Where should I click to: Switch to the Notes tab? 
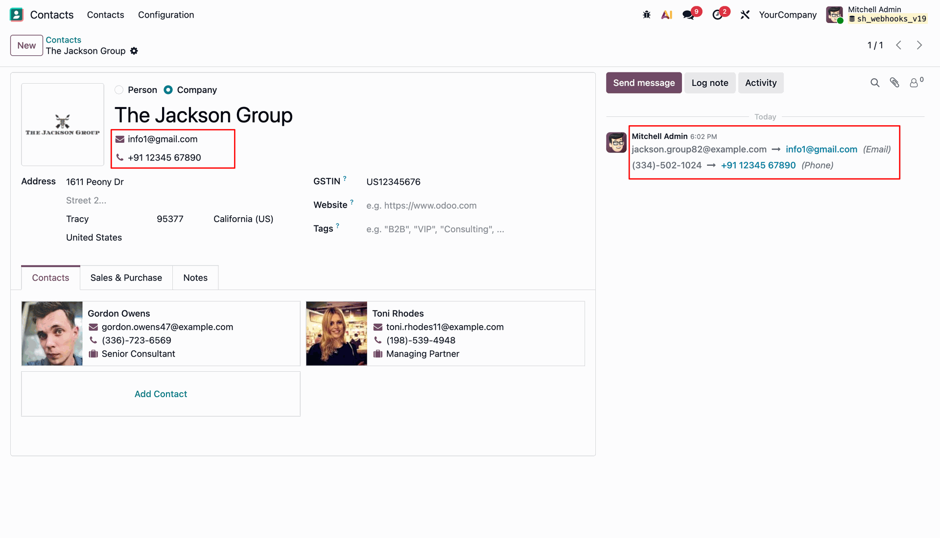tap(195, 278)
